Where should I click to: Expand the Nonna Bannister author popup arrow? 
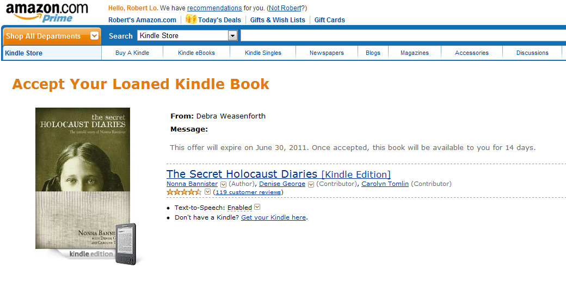pos(224,184)
